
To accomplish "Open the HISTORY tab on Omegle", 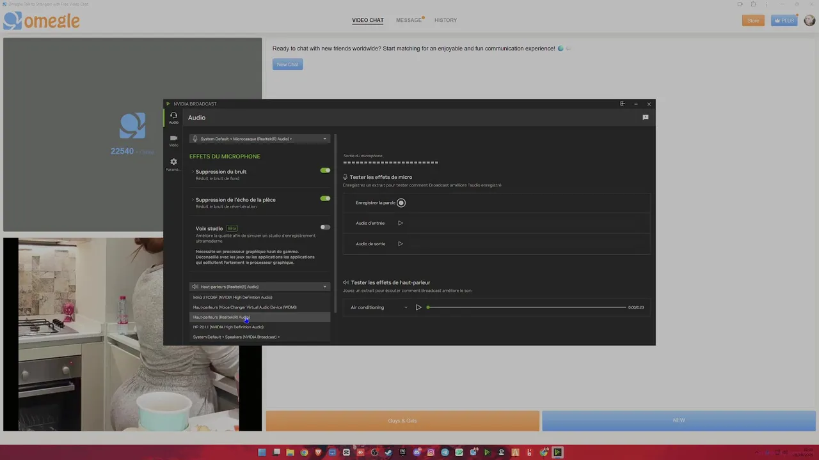I will (x=446, y=20).
